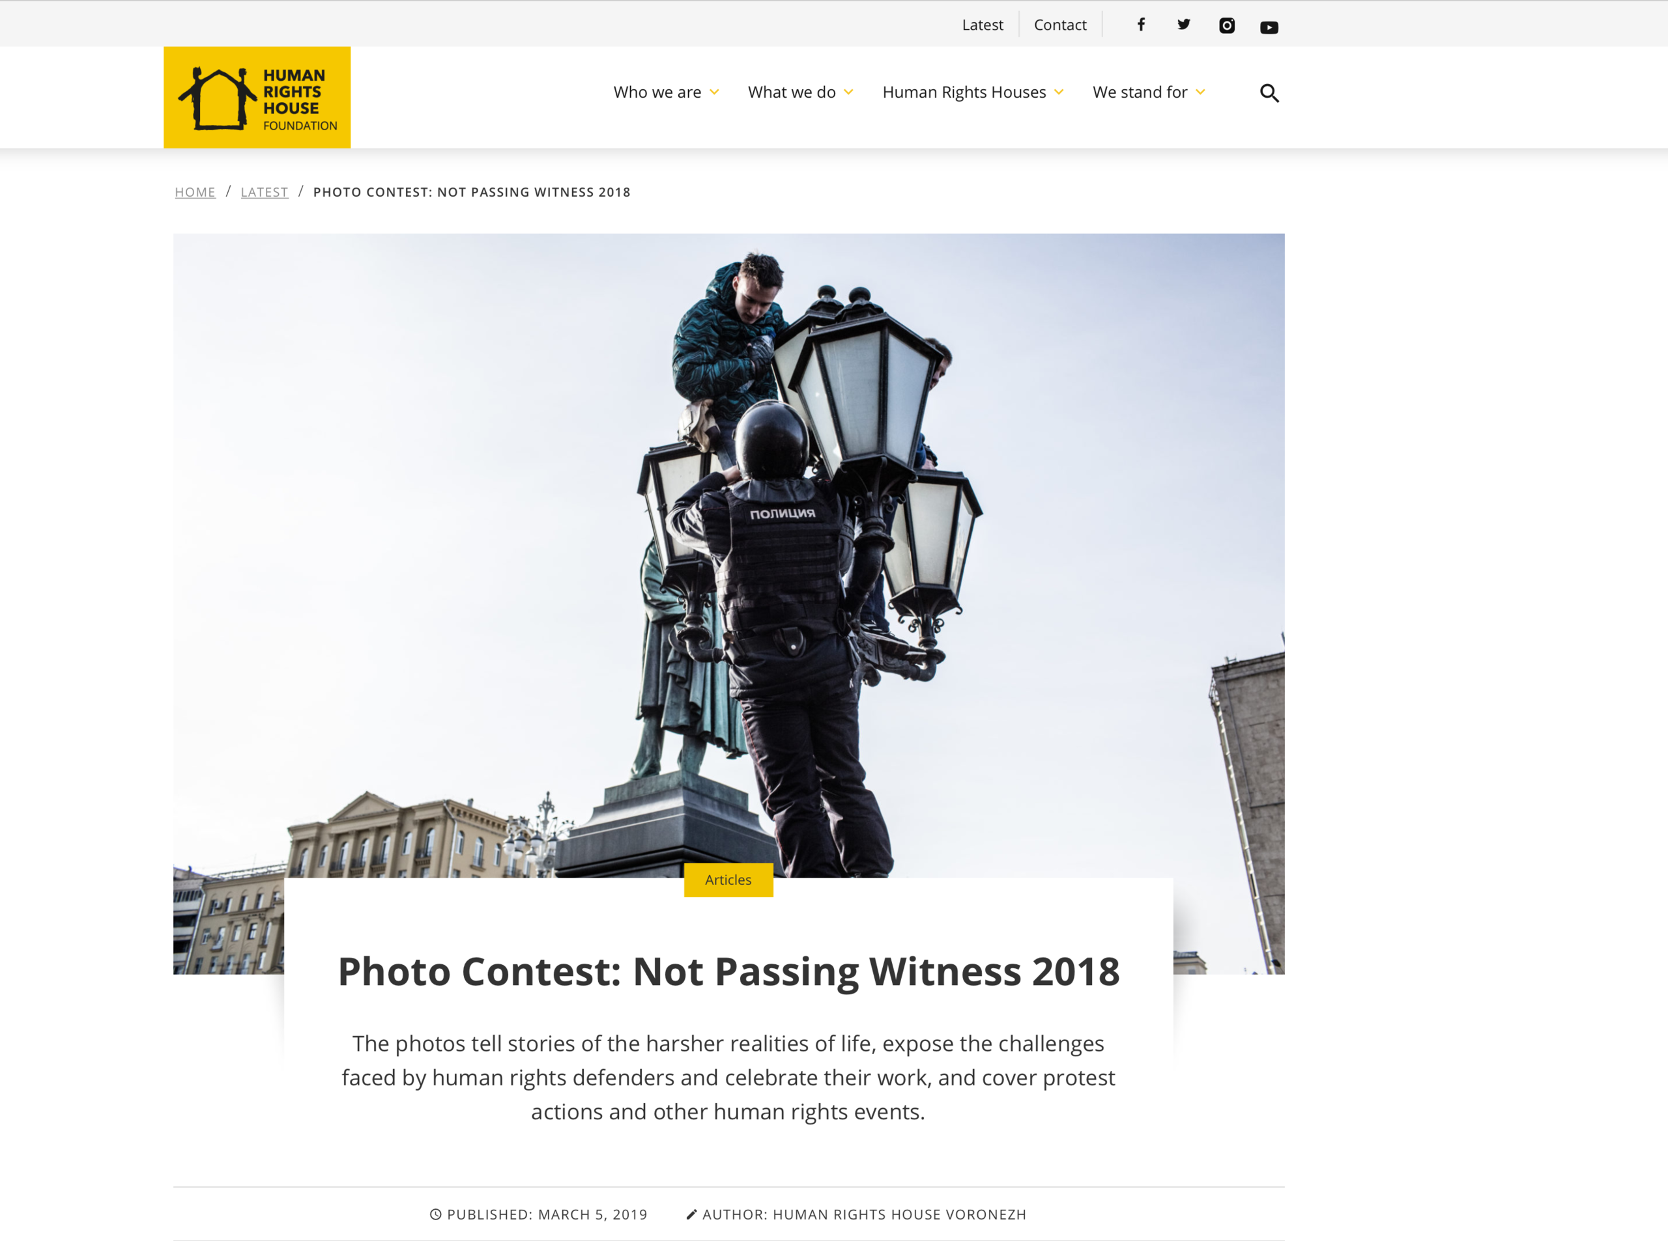Open the Facebook page icon

[1141, 25]
